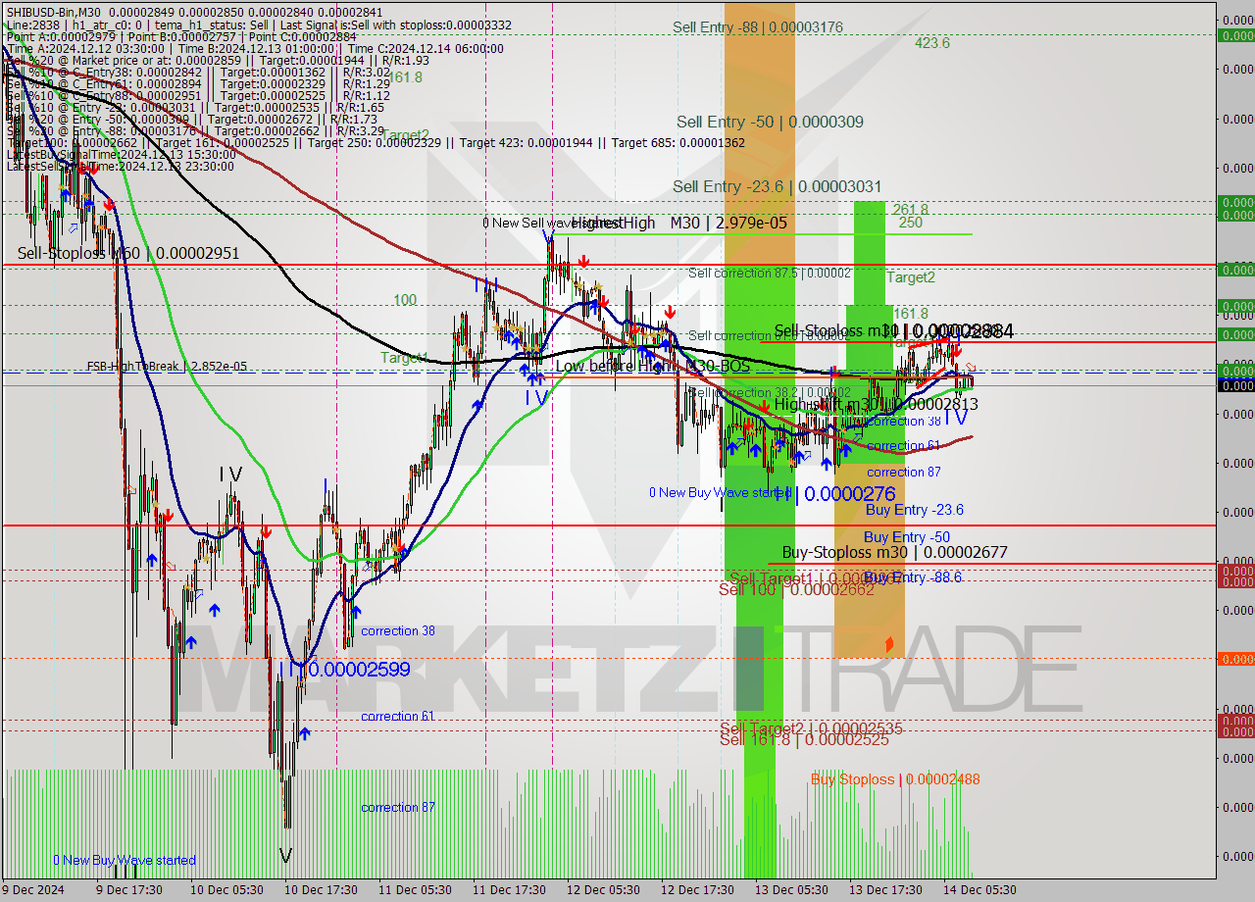Select the '423.6' Fibonacci level label
Screen dimensions: 1255x902
[x=931, y=42]
